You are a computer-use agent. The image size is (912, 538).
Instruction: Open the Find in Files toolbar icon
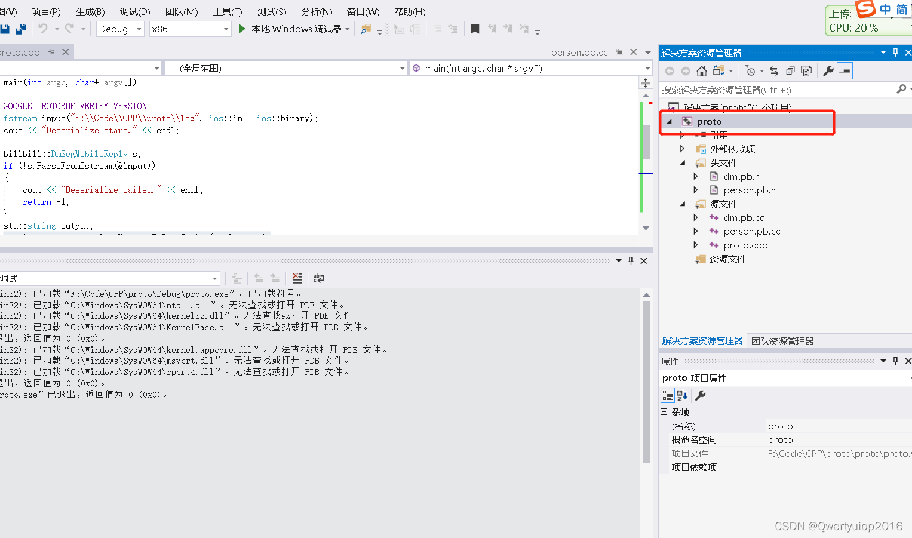[366, 29]
